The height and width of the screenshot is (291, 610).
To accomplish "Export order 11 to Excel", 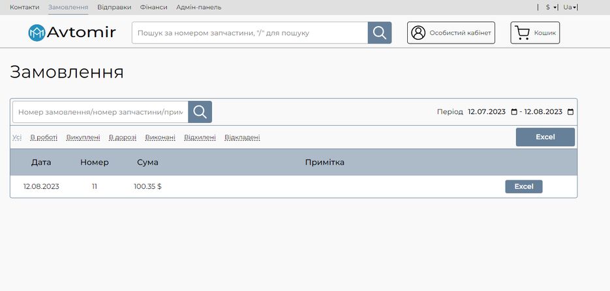I will coord(524,187).
